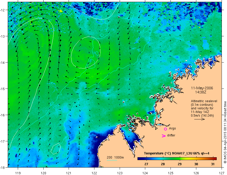Click the Temperature NOAA17_L3U title text
The height and width of the screenshot is (175, 227).
[176, 153]
